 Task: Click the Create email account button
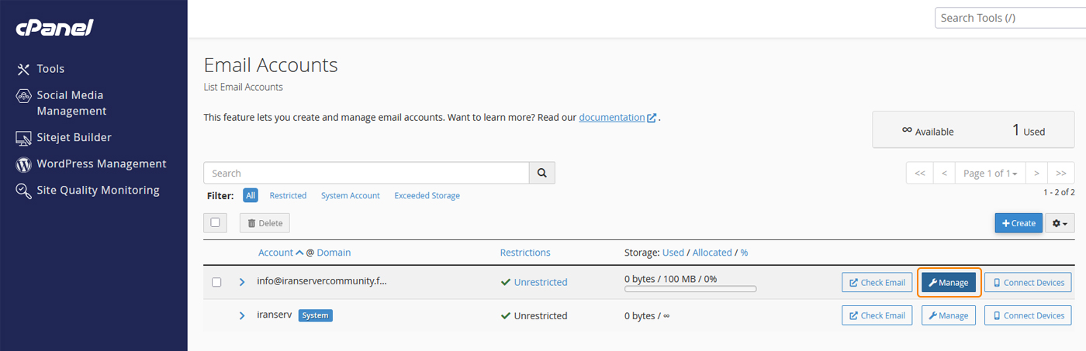click(1019, 223)
